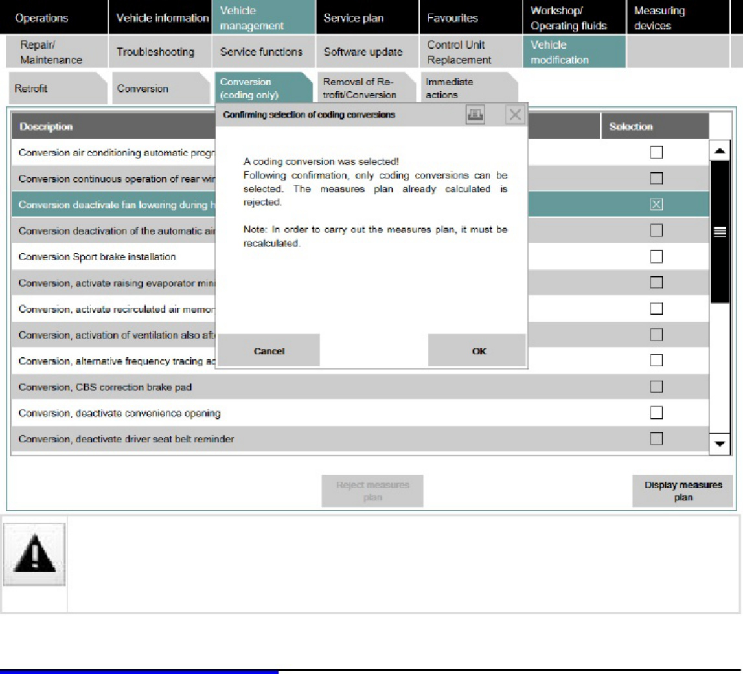Open Immediate actions tab
The height and width of the screenshot is (674, 743).
pyautogui.click(x=470, y=88)
